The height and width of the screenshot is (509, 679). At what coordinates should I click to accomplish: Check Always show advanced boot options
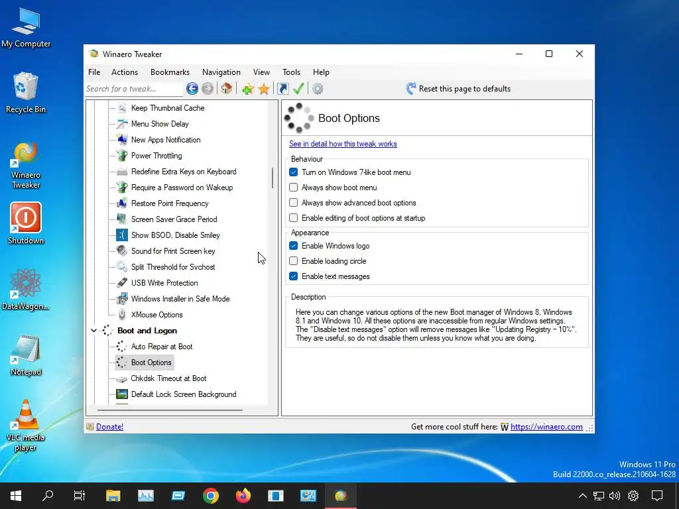coord(294,203)
